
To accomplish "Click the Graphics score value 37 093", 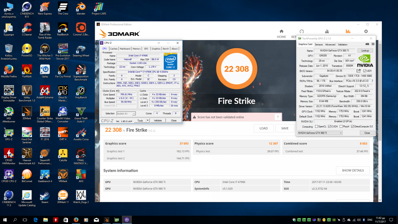I will coord(184,144).
